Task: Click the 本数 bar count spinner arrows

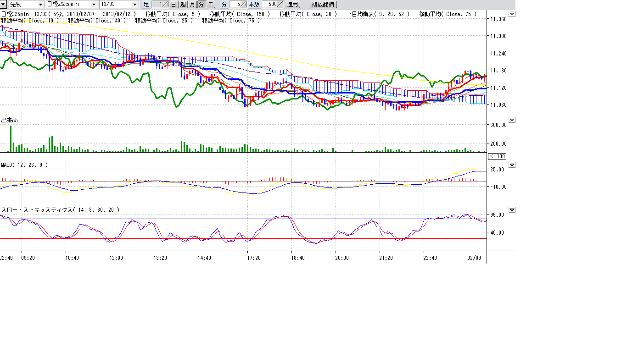Action: point(280,4)
